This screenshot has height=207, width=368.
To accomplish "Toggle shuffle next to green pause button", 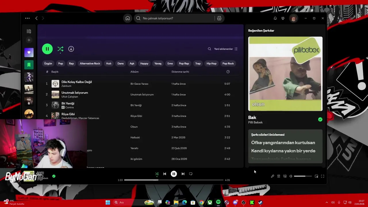I will click(60, 49).
